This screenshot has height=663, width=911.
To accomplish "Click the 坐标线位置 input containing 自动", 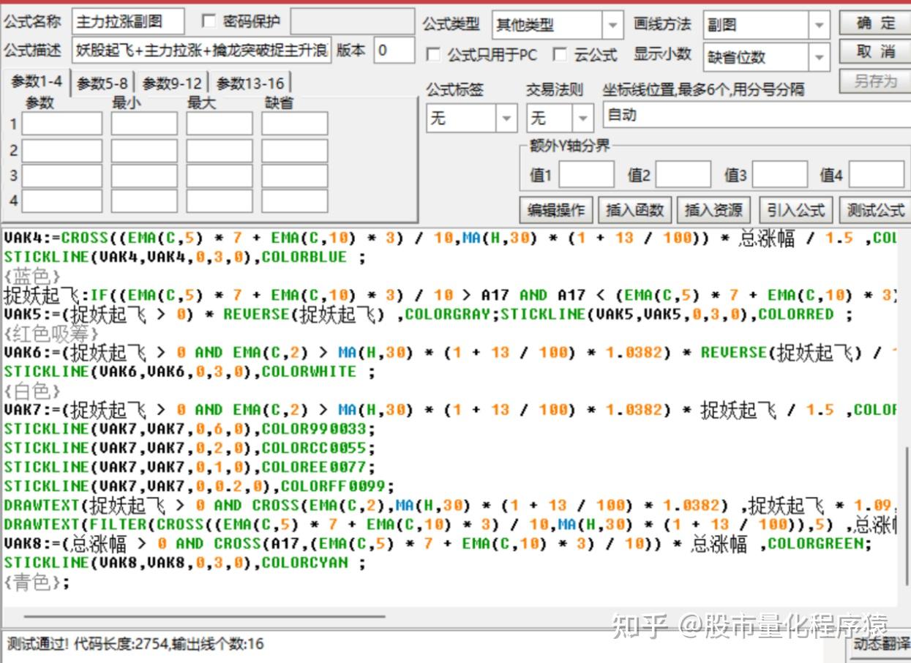I will tap(757, 116).
